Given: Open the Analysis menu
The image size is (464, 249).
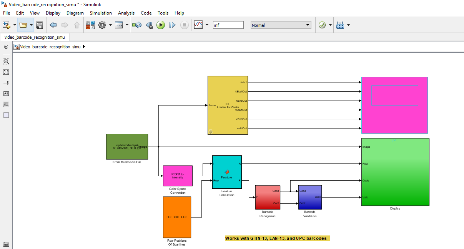Looking at the screenshot, I should point(126,13).
